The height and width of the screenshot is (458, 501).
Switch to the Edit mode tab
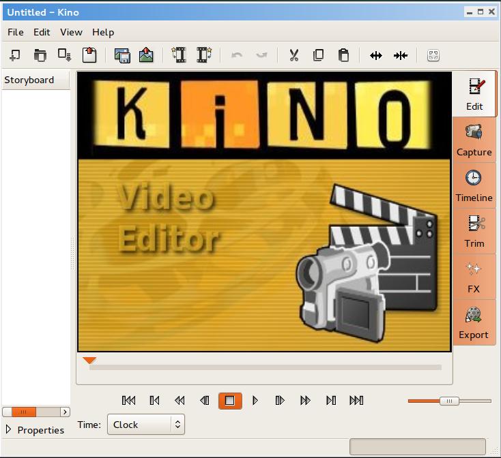click(x=474, y=94)
